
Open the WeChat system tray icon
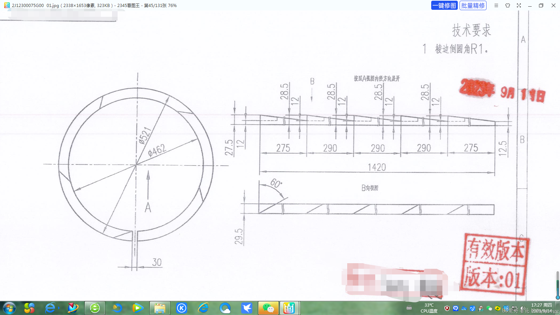[x=489, y=308]
